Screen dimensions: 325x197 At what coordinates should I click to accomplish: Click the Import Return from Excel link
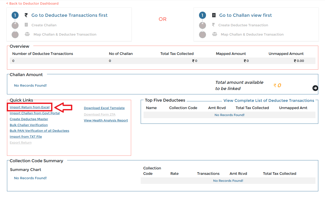tap(30, 107)
